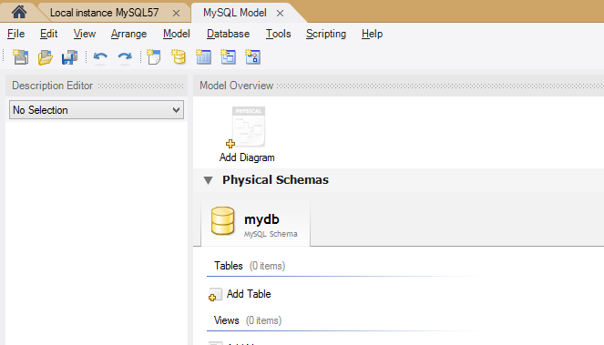Screen dimensions: 604x345
Task: Open the No Selection dropdown
Action: 97,110
